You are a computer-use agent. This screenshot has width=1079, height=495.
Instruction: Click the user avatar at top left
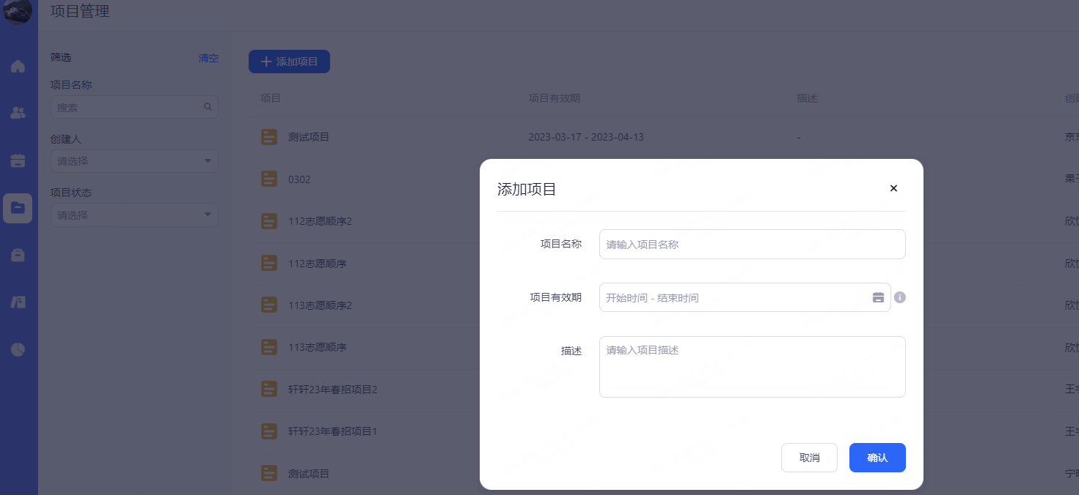click(18, 11)
